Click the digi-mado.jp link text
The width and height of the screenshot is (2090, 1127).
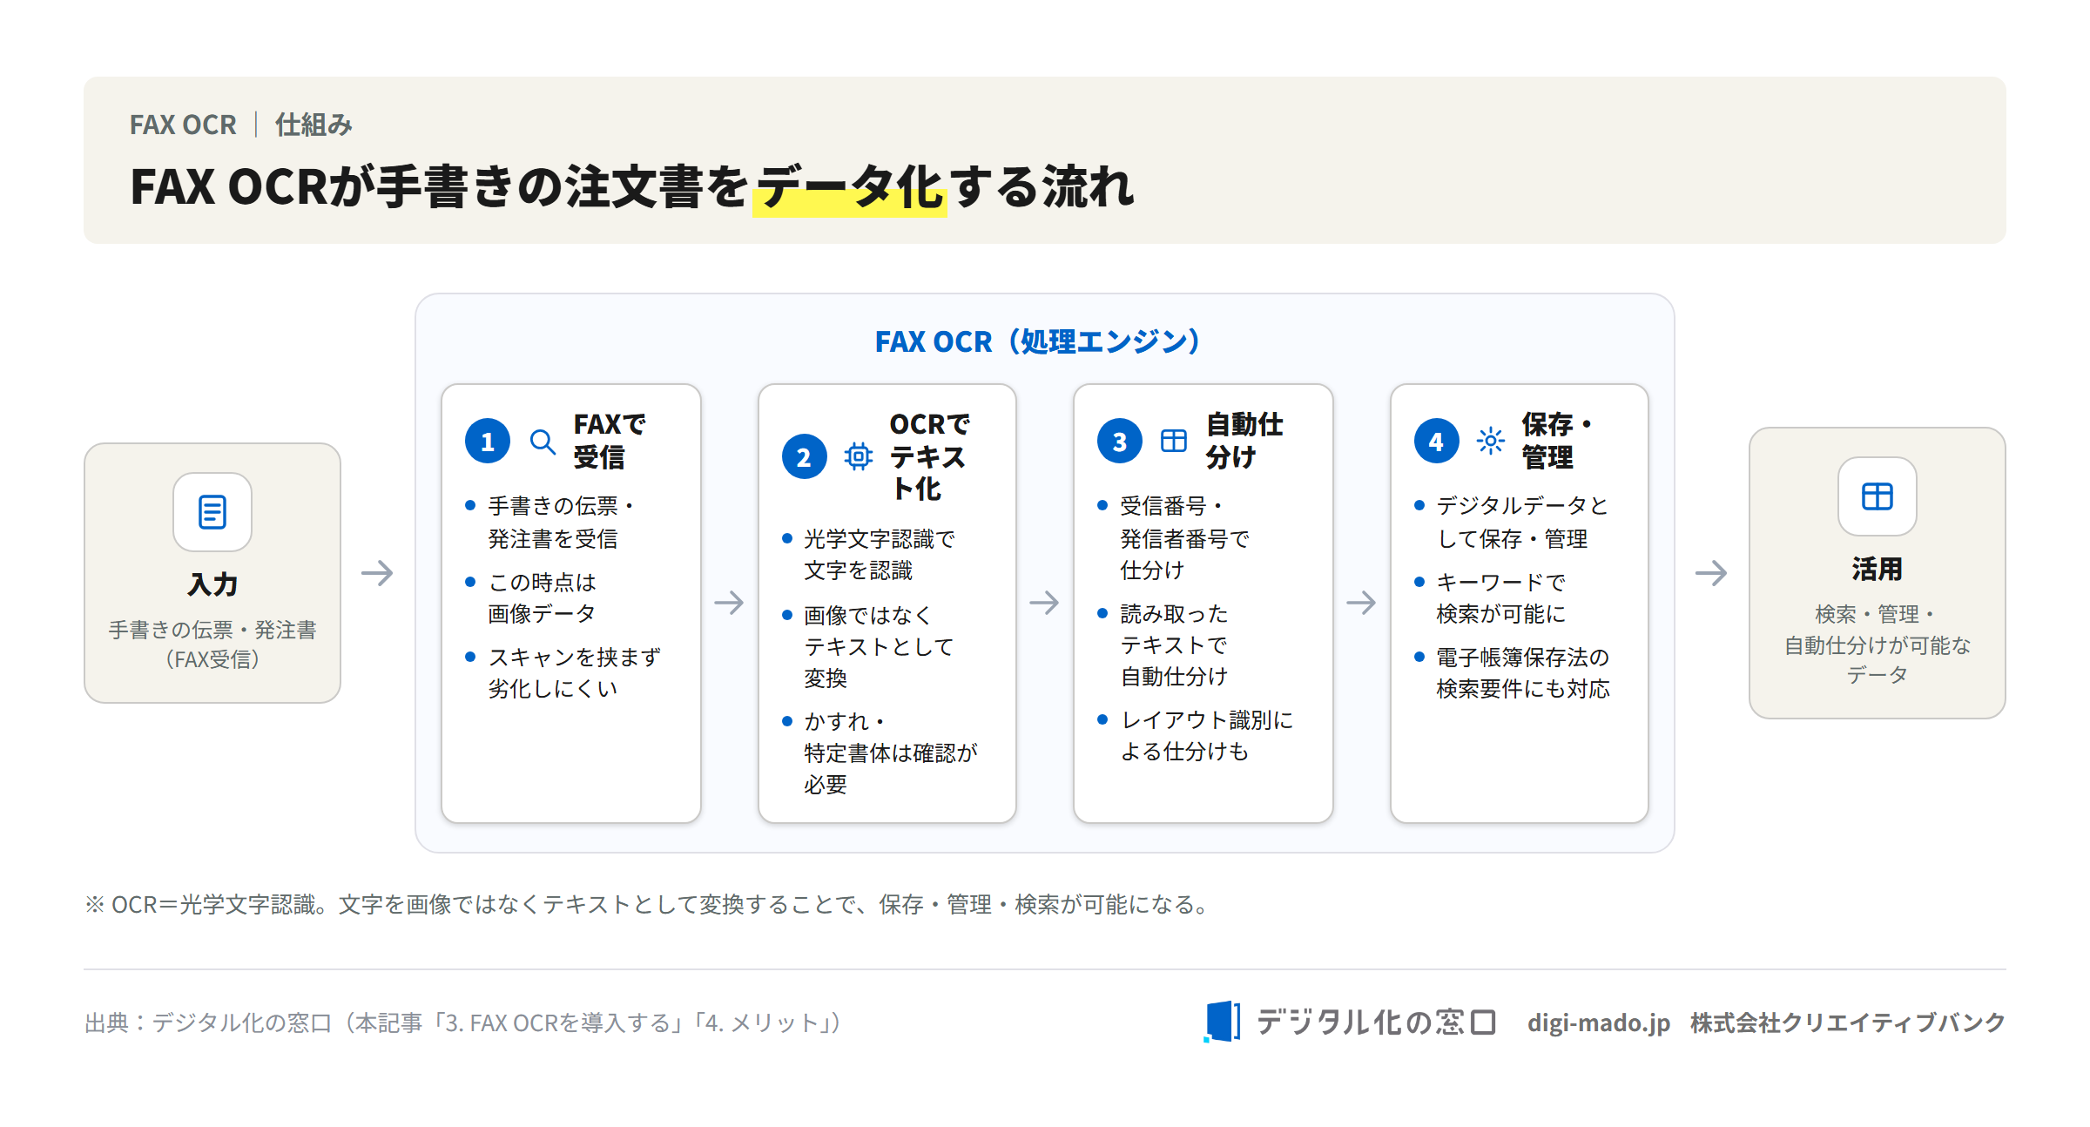tap(1599, 1022)
